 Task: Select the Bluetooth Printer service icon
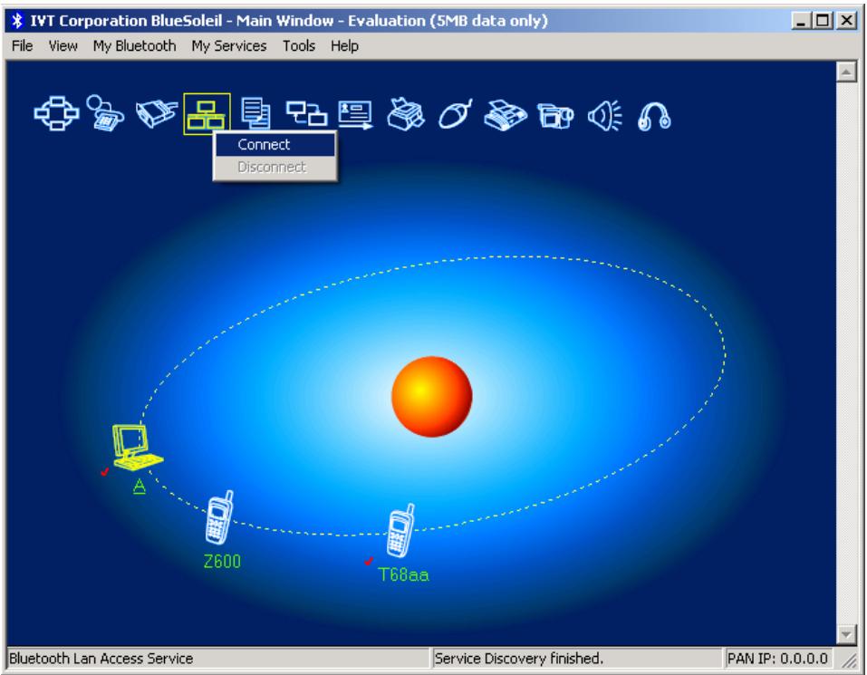(x=405, y=114)
